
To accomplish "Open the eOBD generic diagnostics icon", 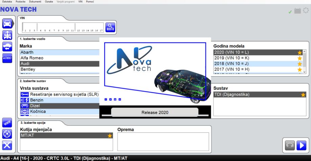I will click(7, 58).
